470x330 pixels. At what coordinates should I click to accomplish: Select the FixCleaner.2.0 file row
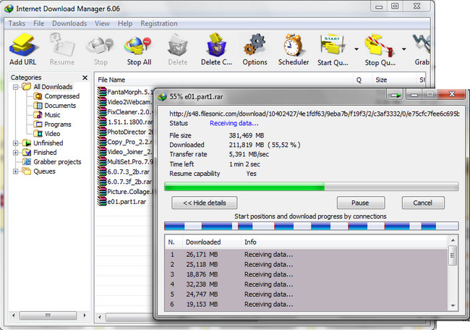125,112
